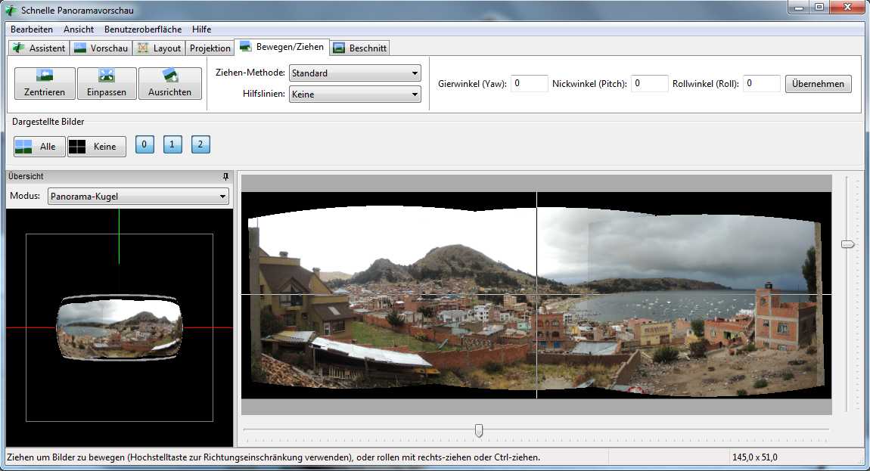Click the Rollwinkel (Roll) input field

click(761, 84)
